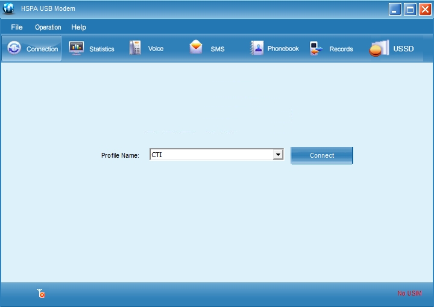Switch to the USSD tab label
The image size is (434, 307).
403,49
